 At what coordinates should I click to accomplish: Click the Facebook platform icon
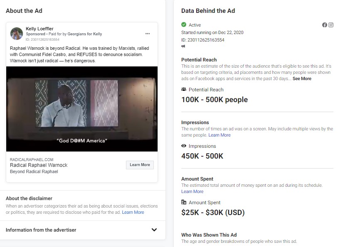coord(325,25)
